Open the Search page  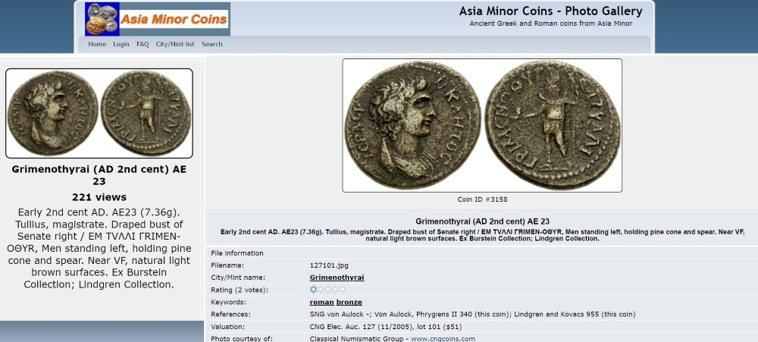(211, 44)
